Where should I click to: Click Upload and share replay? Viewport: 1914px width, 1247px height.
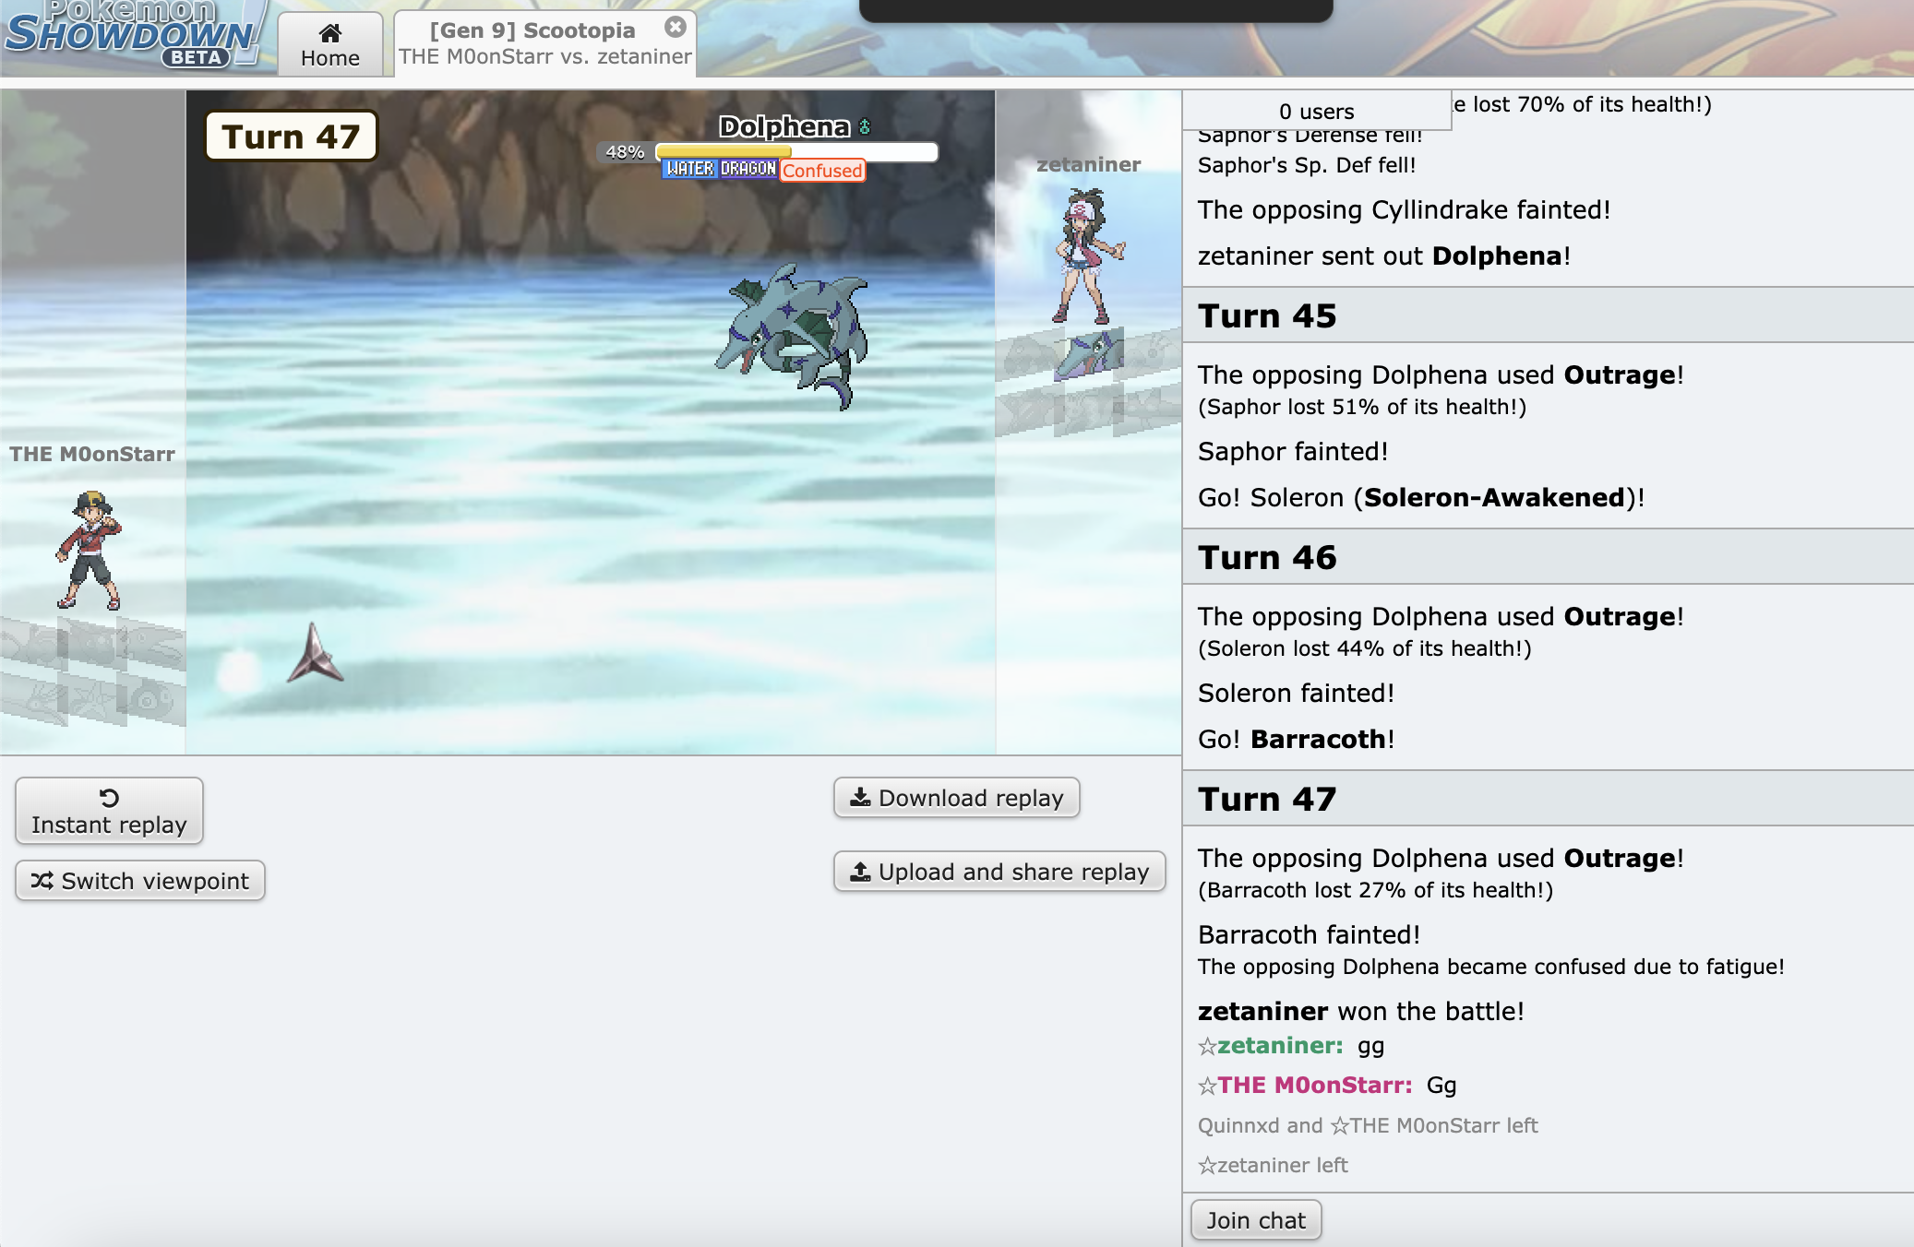point(999,872)
